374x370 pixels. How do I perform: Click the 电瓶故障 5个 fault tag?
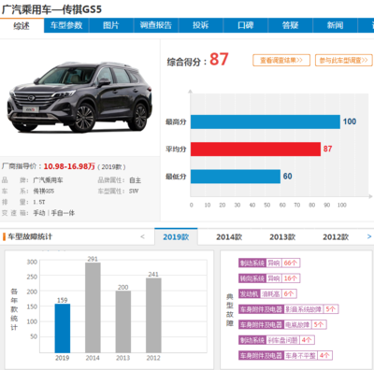click(282, 325)
